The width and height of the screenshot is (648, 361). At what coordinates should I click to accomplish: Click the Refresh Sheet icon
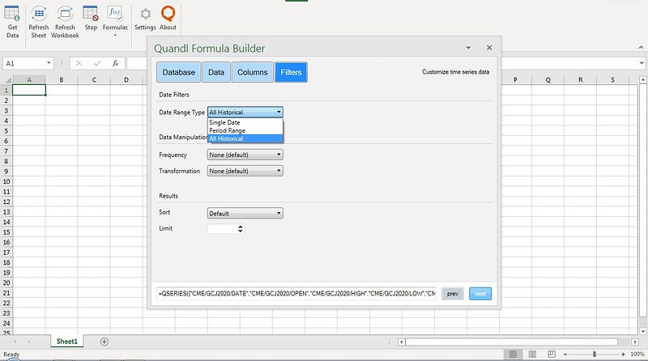click(x=38, y=22)
